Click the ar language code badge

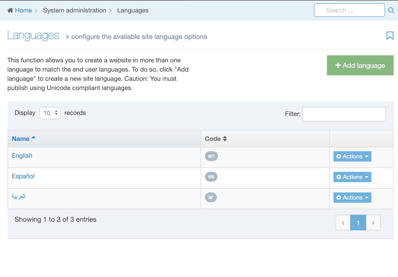[x=211, y=197]
